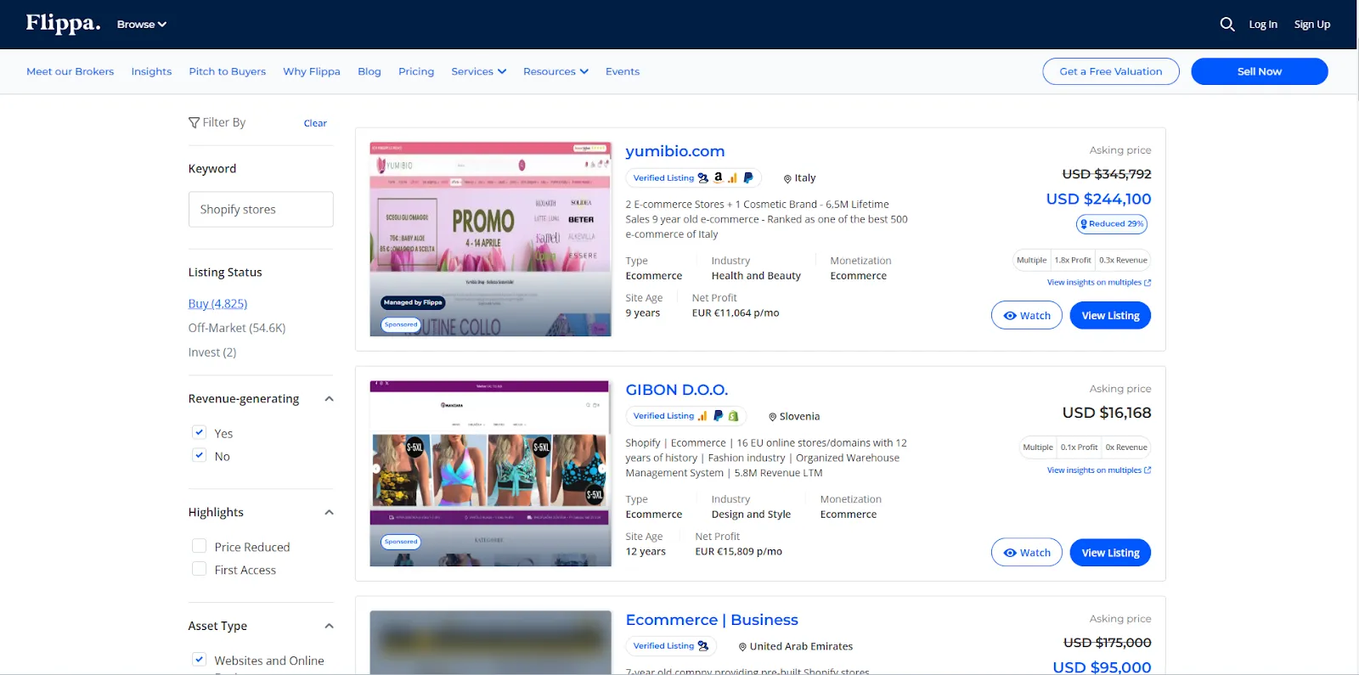Screen dimensions: 1359x675
Task: Click PayPal icon on GIBON D.O.O. listing
Action: click(x=718, y=416)
